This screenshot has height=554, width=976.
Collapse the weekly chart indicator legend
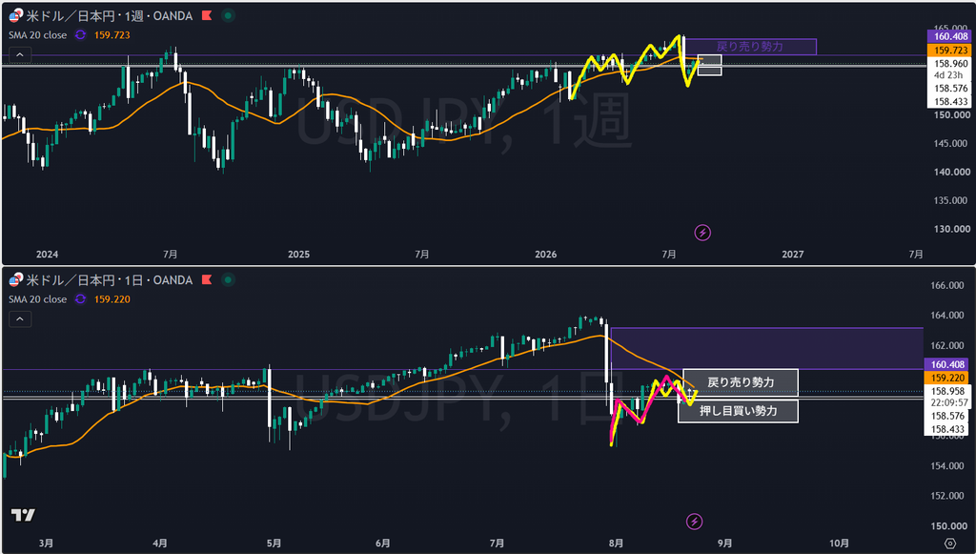pos(20,54)
